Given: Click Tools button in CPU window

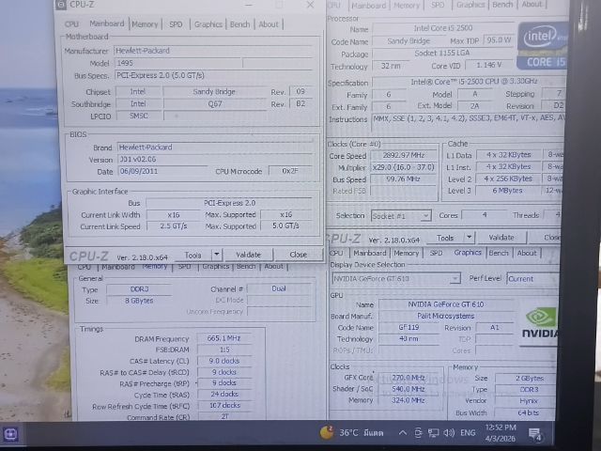Looking at the screenshot, I should [x=445, y=238].
